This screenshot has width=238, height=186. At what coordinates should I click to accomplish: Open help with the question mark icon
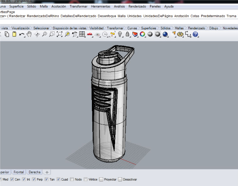click(195, 34)
